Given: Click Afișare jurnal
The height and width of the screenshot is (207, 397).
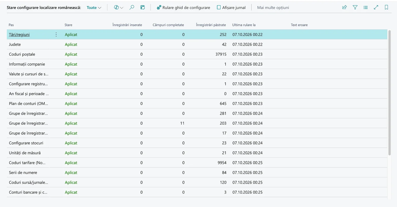Looking at the screenshot, I should pyautogui.click(x=231, y=8).
